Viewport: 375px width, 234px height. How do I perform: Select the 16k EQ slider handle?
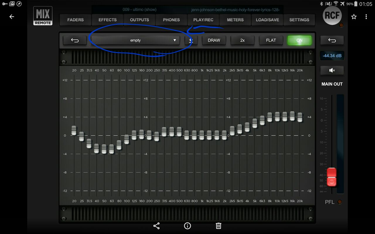tap(292, 116)
